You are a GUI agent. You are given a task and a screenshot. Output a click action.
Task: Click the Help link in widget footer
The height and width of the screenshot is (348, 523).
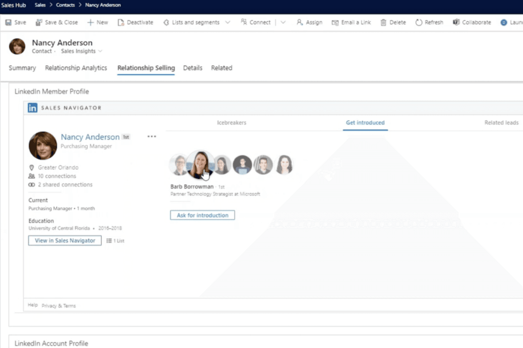pos(33,305)
